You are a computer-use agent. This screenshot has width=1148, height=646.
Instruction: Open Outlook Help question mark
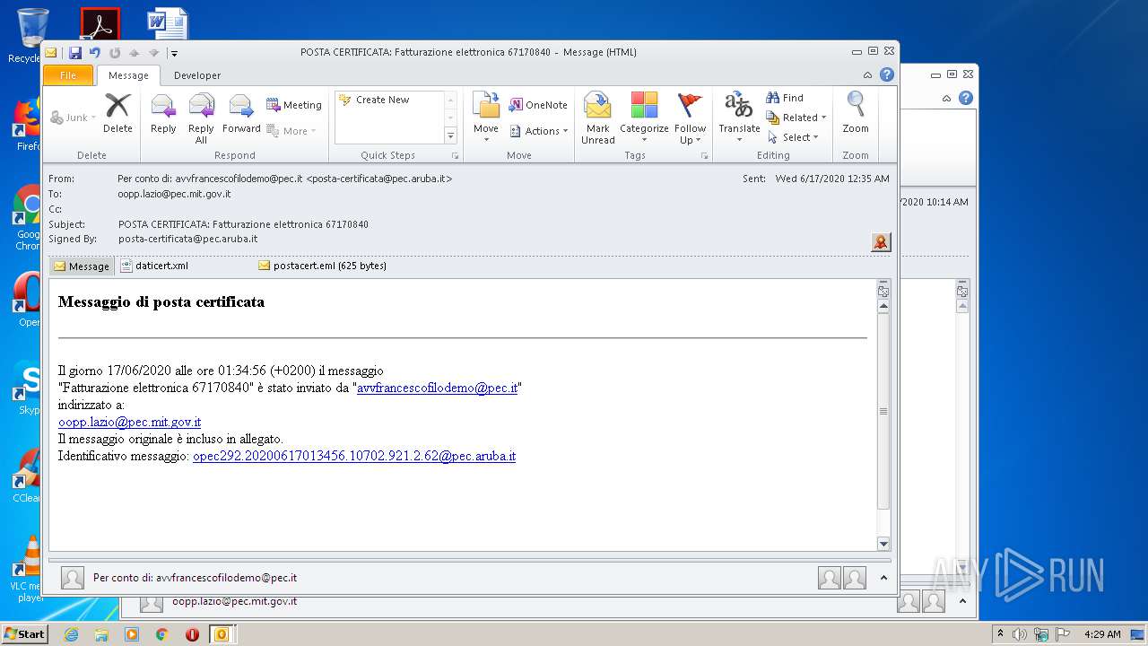pyautogui.click(x=886, y=74)
